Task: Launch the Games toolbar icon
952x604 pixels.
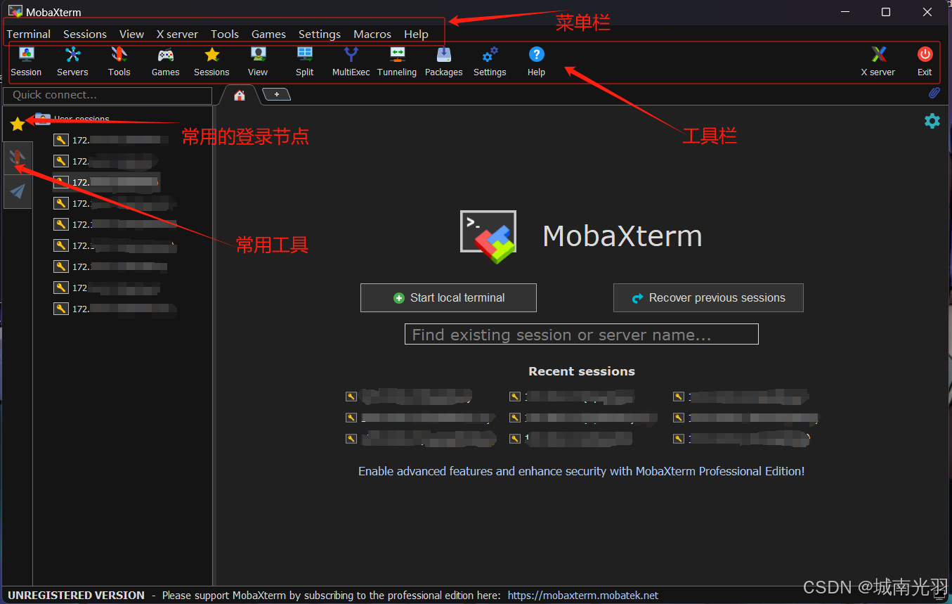Action: click(x=165, y=61)
